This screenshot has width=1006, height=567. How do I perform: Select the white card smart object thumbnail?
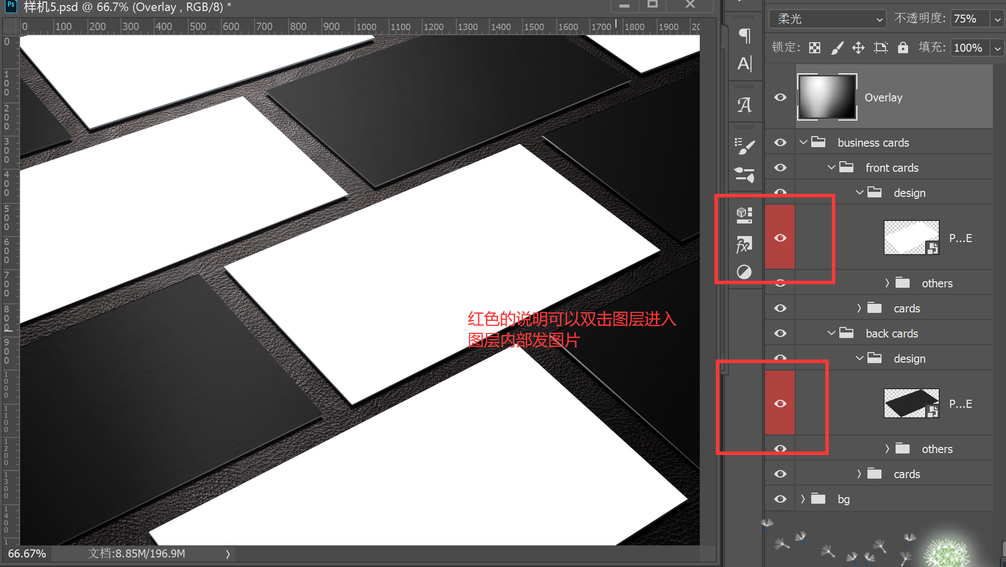point(911,238)
